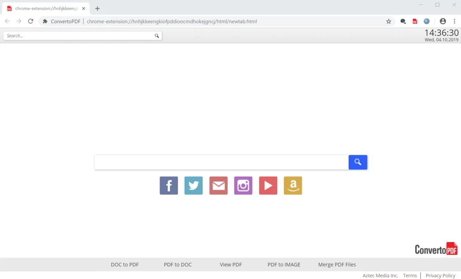This screenshot has width=461, height=279.
Task: Open DOC to PDF converter
Action: [125, 265]
